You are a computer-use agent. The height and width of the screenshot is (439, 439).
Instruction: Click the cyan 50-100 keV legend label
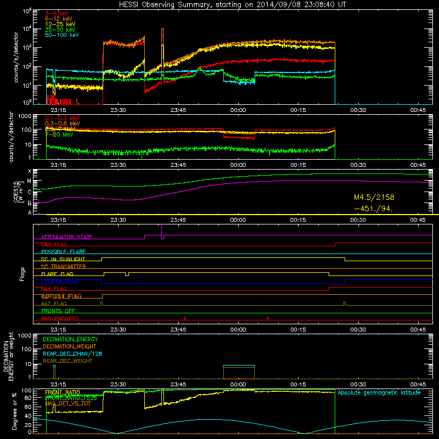pyautogui.click(x=62, y=35)
